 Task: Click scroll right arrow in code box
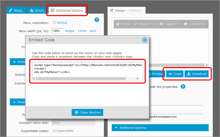point(137,78)
